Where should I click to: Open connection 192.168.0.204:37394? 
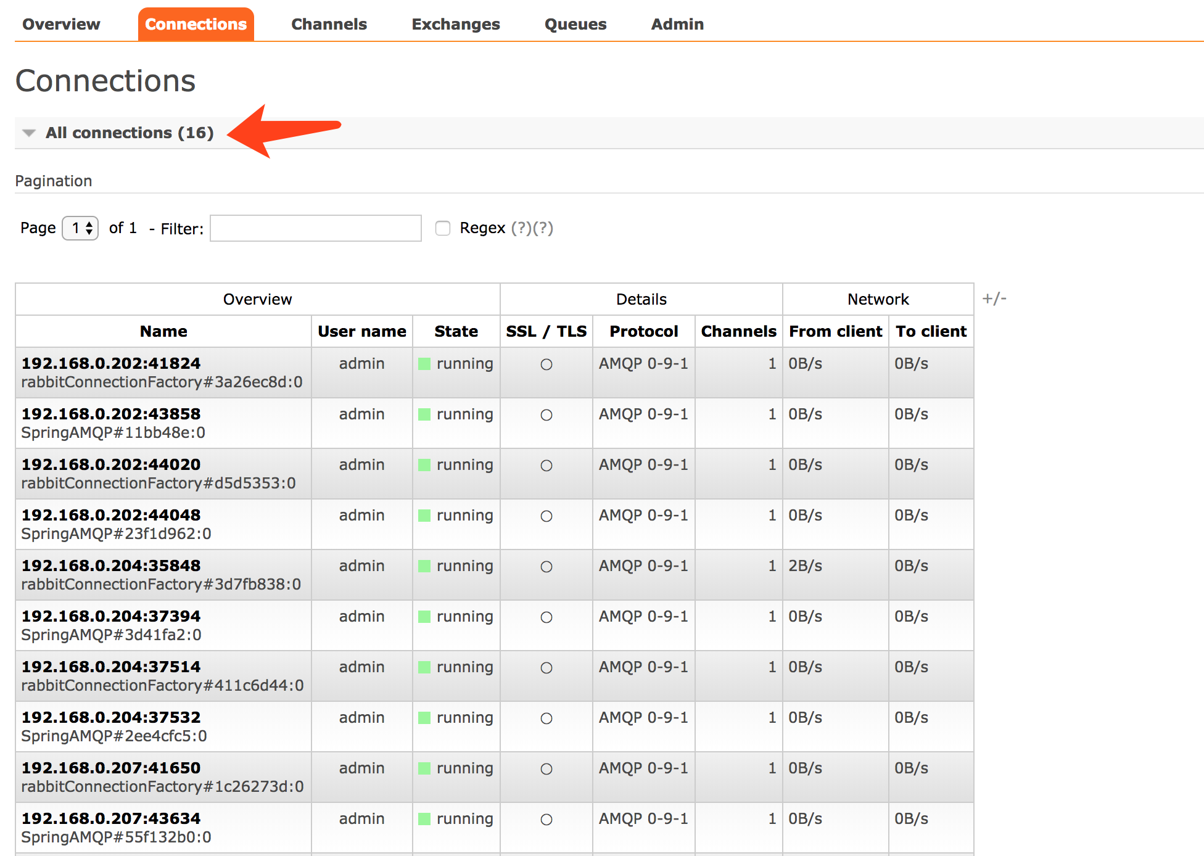(111, 616)
